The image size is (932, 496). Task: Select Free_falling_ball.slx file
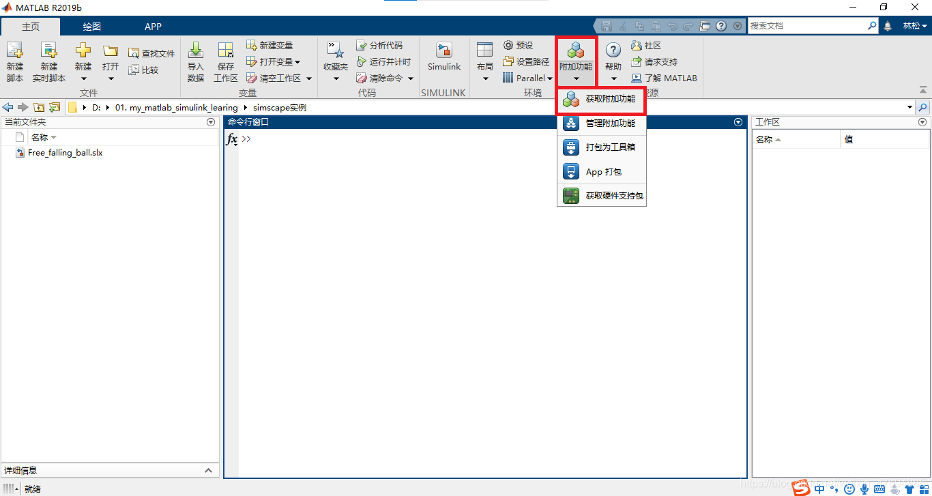pyautogui.click(x=65, y=153)
